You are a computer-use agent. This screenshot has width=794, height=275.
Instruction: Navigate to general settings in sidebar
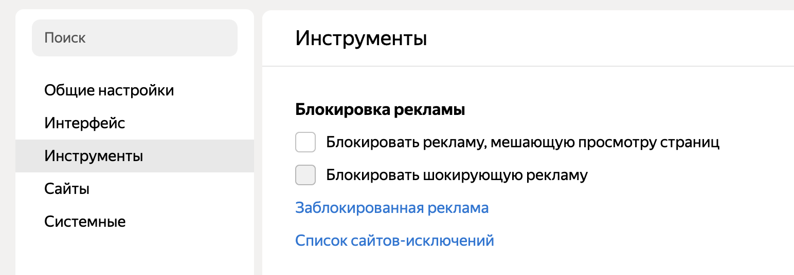(109, 90)
